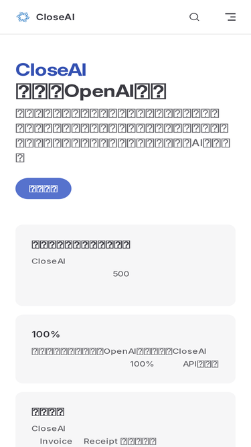
Task: Click the hero description paragraph mentioning AI
Action: [x=122, y=135]
